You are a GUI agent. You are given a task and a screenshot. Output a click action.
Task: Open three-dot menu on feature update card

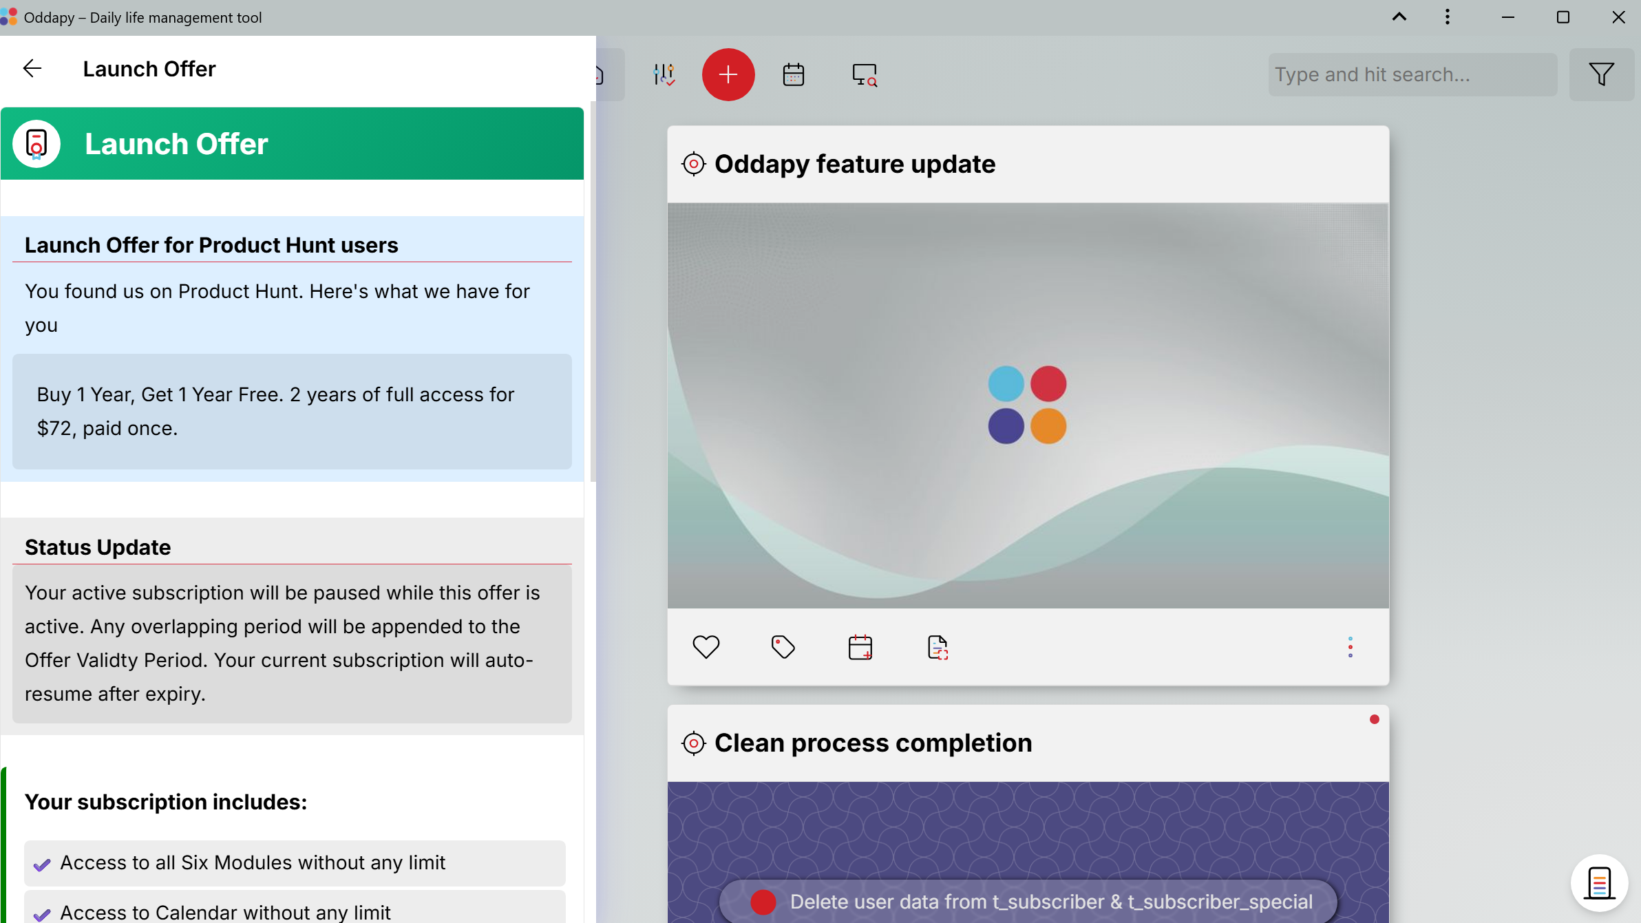pos(1350,647)
